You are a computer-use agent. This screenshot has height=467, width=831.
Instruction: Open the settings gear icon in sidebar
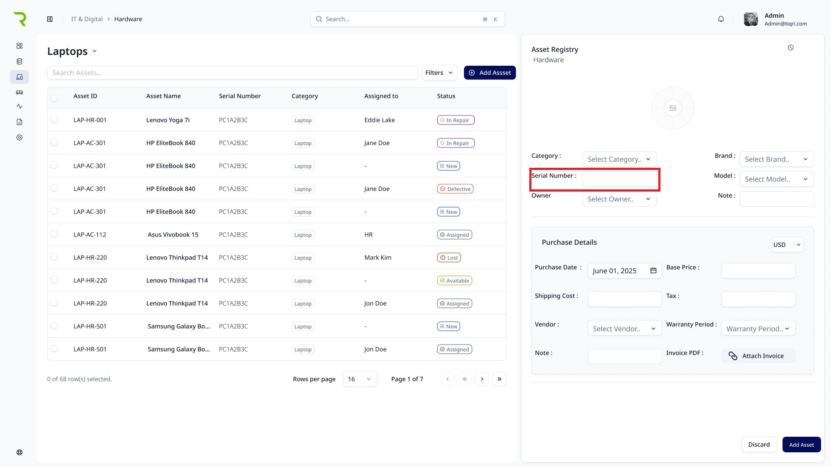point(19,138)
